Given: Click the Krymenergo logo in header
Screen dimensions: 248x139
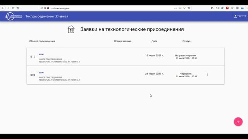Looking at the screenshot, I should click(x=14, y=16).
